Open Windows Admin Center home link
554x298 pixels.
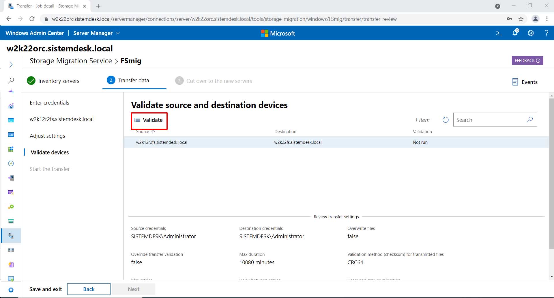pyautogui.click(x=35, y=33)
